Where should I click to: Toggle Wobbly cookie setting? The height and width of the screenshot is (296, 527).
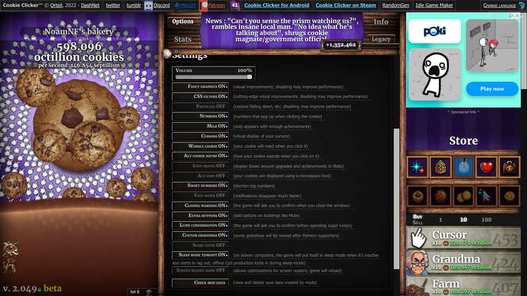200,146
